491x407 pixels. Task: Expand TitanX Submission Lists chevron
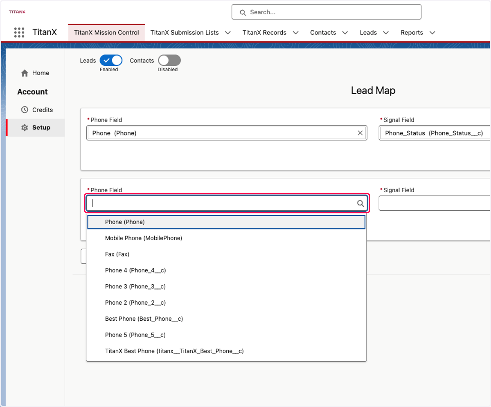tap(228, 33)
